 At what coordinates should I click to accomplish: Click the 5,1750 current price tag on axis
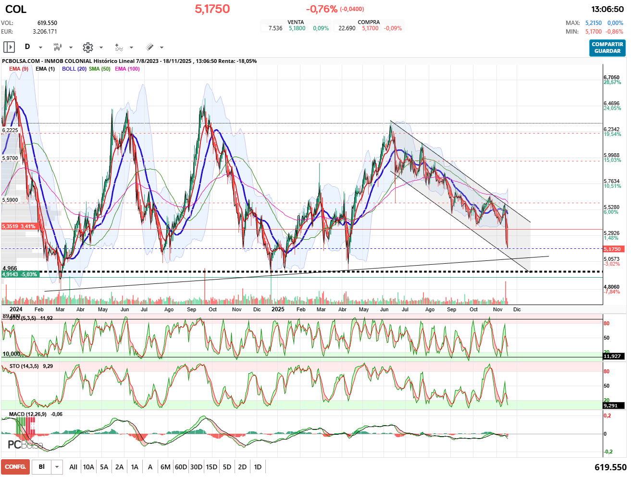[x=613, y=249]
